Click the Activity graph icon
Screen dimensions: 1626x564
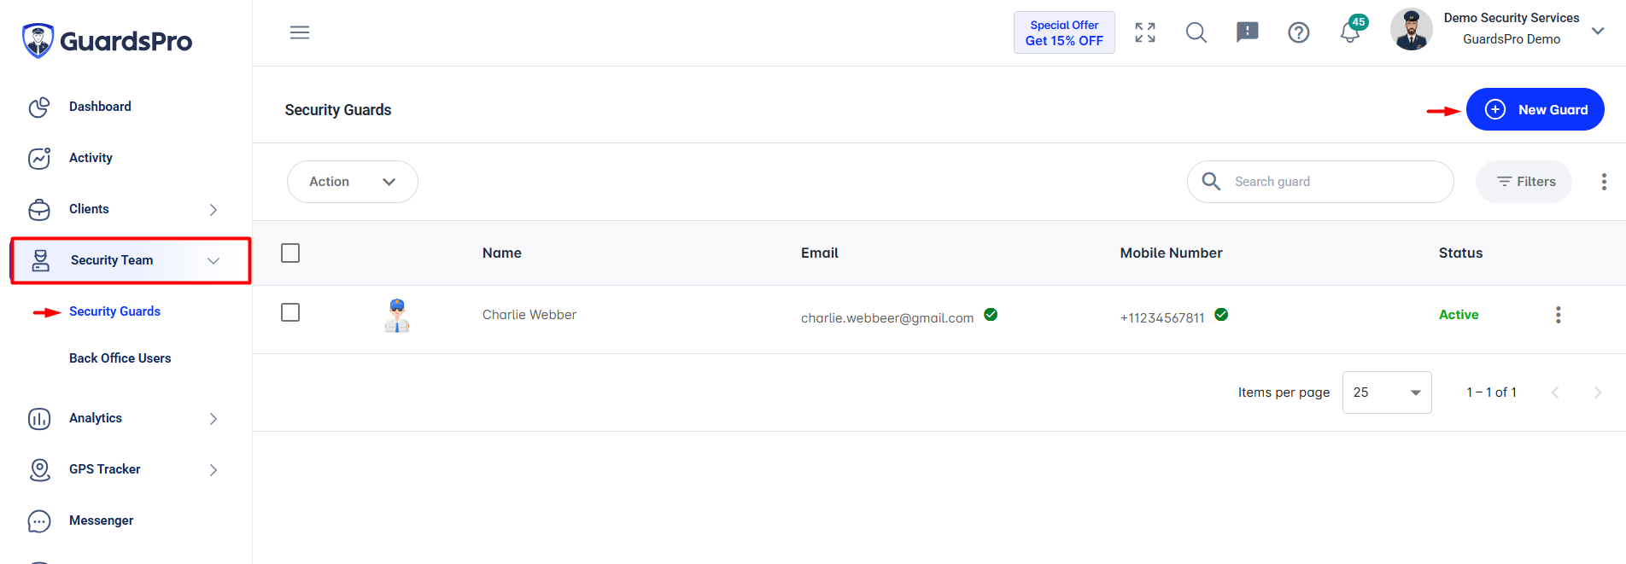[39, 159]
